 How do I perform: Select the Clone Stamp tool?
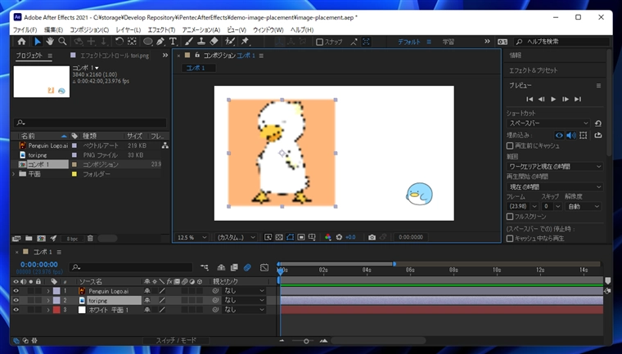[x=201, y=42]
